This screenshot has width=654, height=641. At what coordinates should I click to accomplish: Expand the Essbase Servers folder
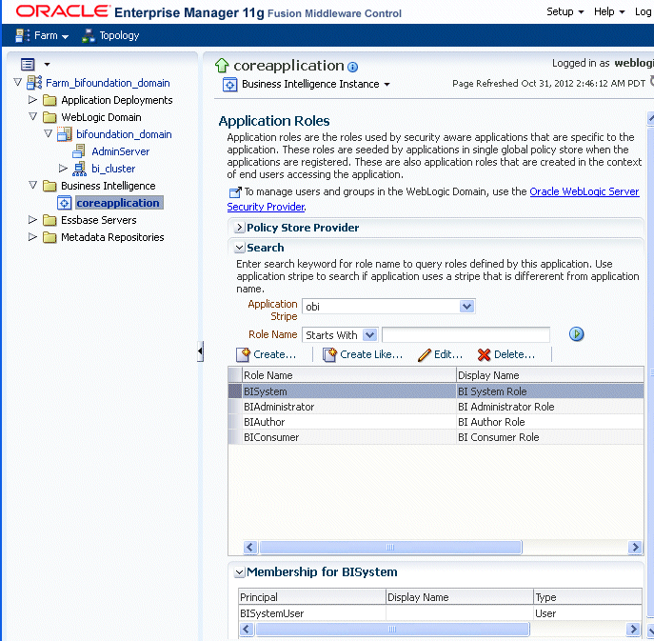click(x=32, y=219)
